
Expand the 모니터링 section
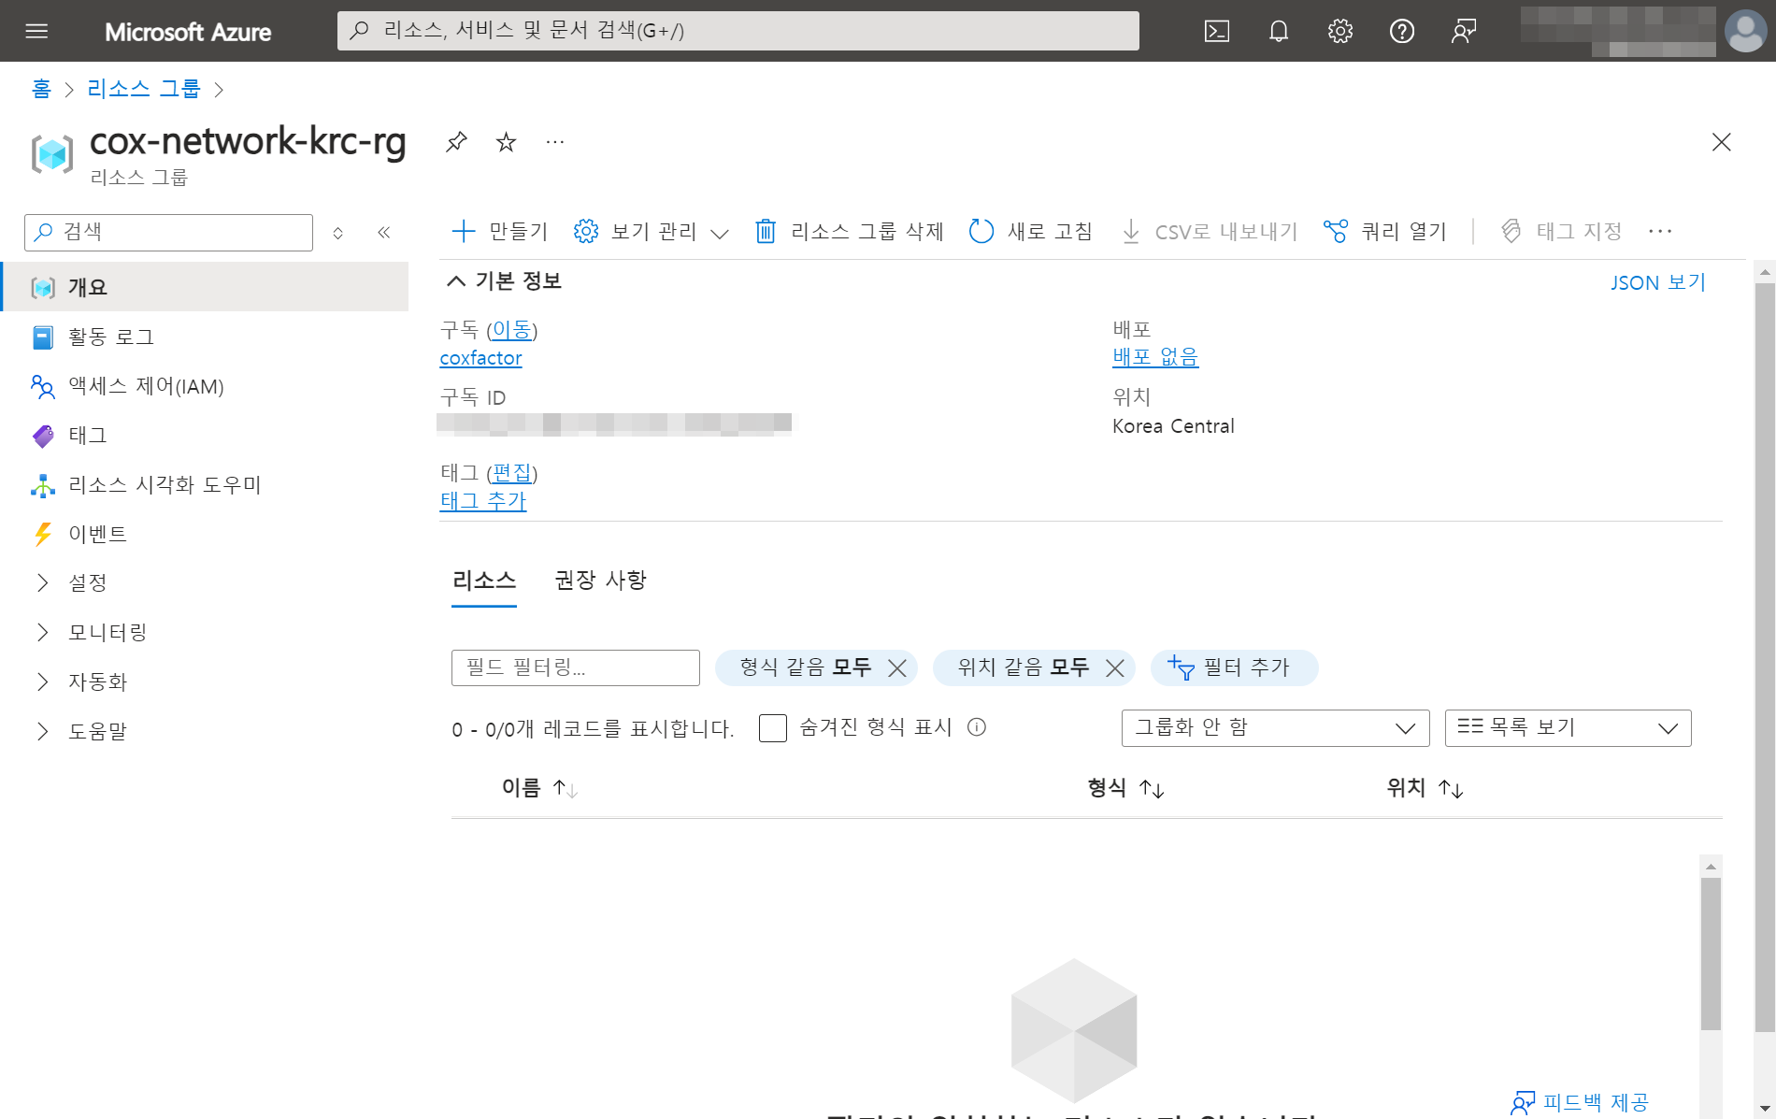tap(205, 632)
